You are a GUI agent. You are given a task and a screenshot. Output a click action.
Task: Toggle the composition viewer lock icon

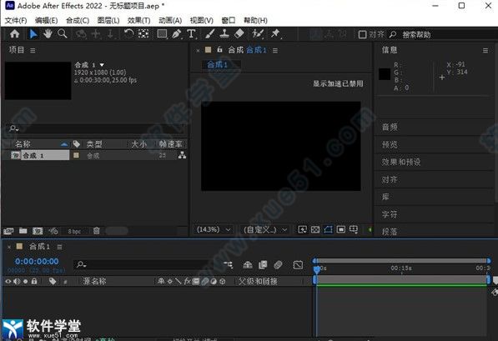(x=219, y=49)
